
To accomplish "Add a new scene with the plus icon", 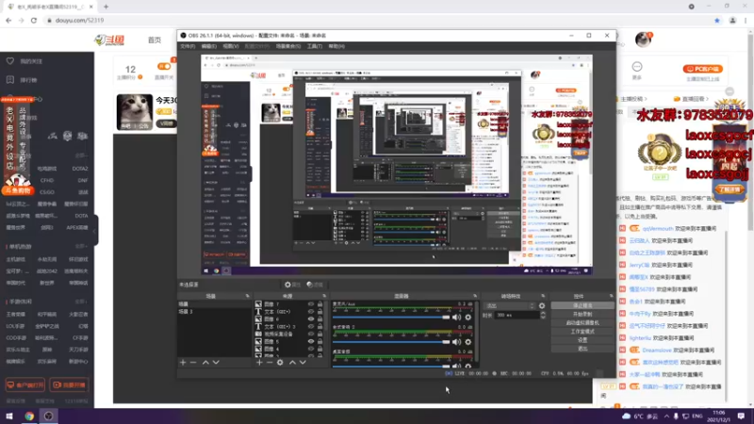I will point(183,363).
